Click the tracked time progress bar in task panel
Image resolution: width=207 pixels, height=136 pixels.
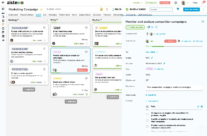click(177, 46)
